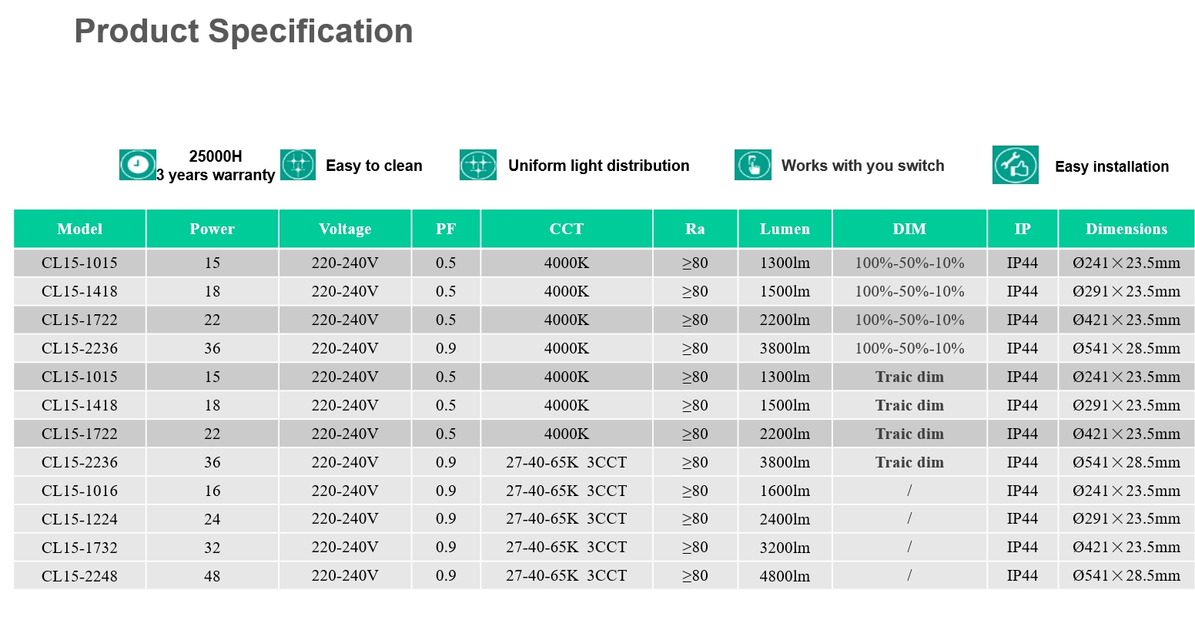Select the Easy installation wrench icon
Screen dimensions: 1195x640
(x=1015, y=165)
